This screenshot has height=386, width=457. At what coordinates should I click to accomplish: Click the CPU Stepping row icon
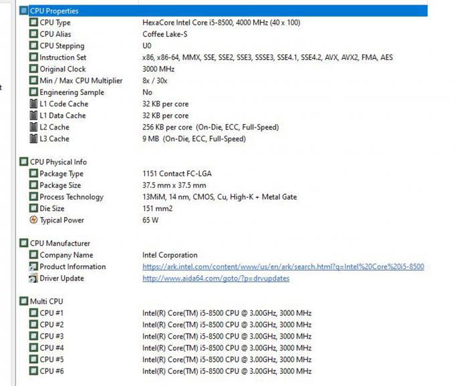coord(33,45)
